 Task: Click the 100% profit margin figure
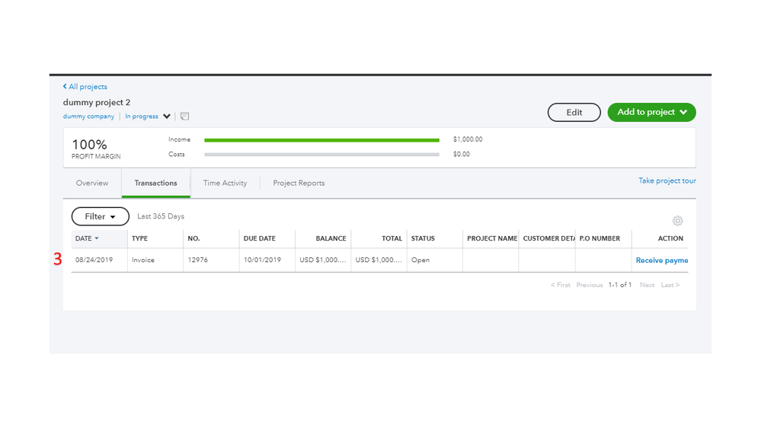coord(89,145)
